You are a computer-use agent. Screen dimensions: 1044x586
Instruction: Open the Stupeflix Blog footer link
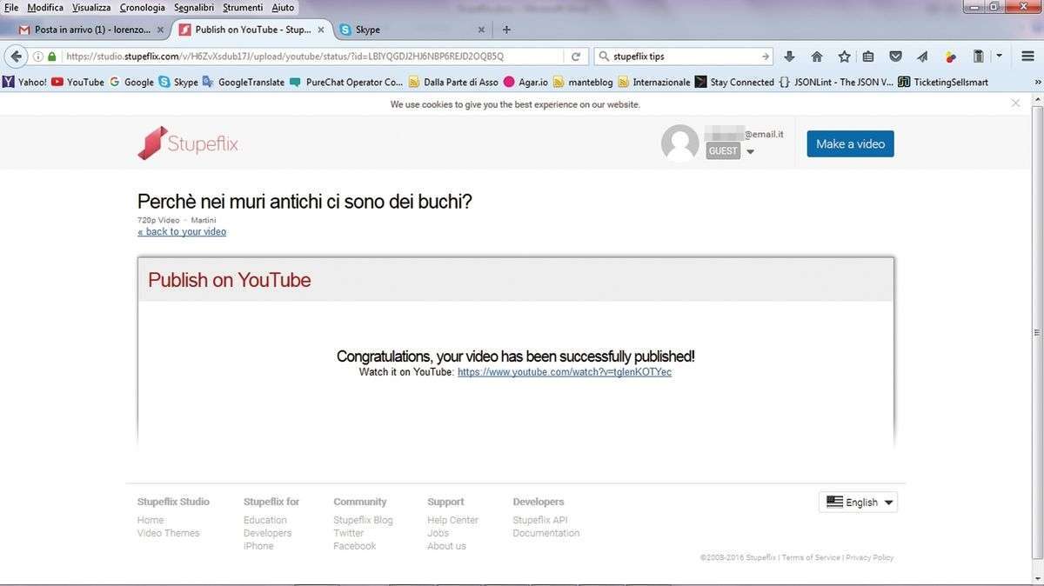(363, 520)
